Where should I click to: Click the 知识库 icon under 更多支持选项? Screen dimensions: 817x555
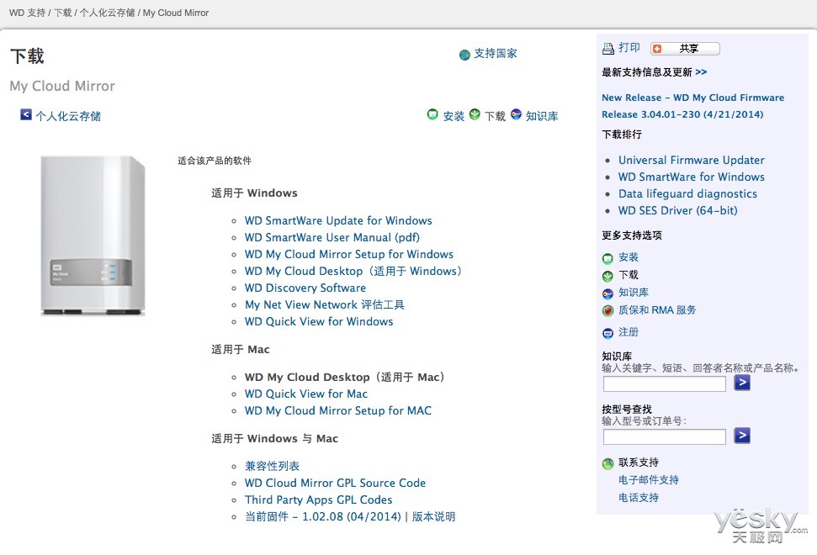607,293
